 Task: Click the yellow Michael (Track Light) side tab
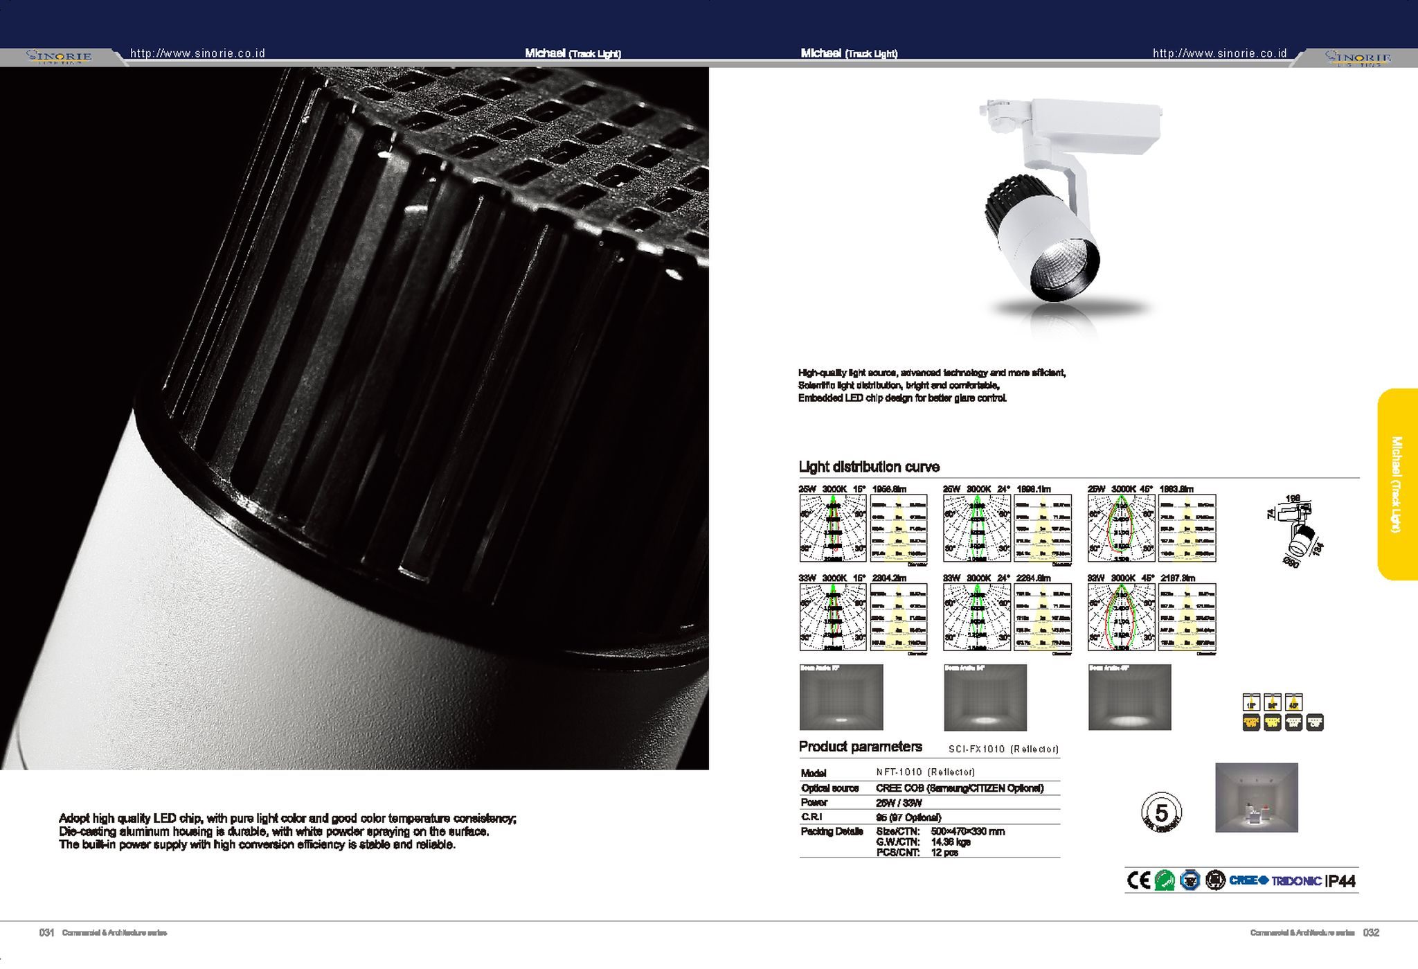tap(1397, 484)
